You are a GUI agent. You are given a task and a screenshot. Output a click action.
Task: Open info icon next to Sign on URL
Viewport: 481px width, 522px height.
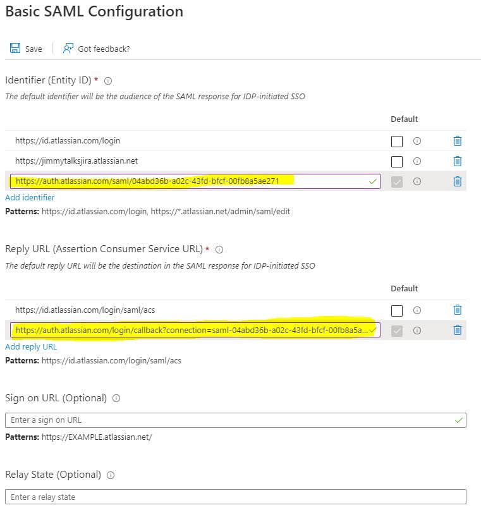(x=116, y=398)
